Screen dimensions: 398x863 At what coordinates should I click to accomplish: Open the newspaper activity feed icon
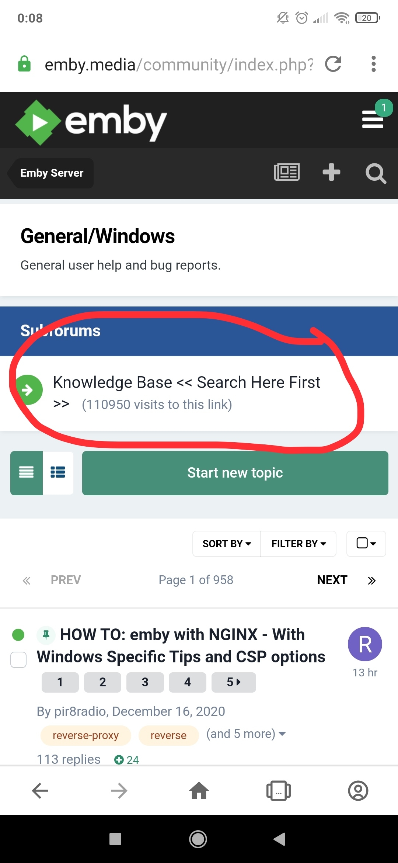tap(287, 172)
